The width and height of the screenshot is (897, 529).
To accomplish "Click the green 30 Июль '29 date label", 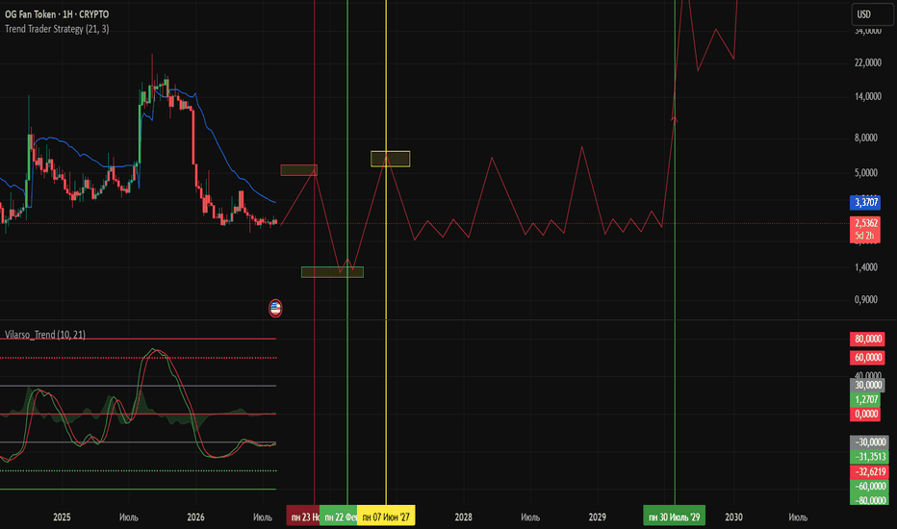I will 674,517.
